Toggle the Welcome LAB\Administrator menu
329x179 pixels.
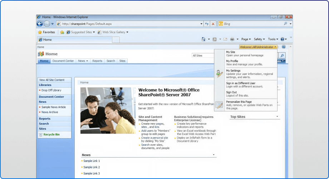point(258,47)
